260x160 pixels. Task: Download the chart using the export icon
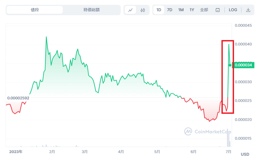tap(248, 10)
